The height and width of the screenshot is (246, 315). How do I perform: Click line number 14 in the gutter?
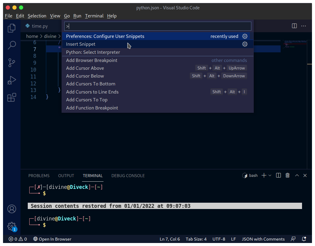tap(33, 97)
